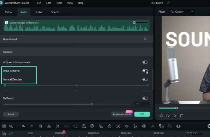This screenshot has height=137, width=210.
Task: Click the play/pause frame button in player
Action: (x=168, y=116)
